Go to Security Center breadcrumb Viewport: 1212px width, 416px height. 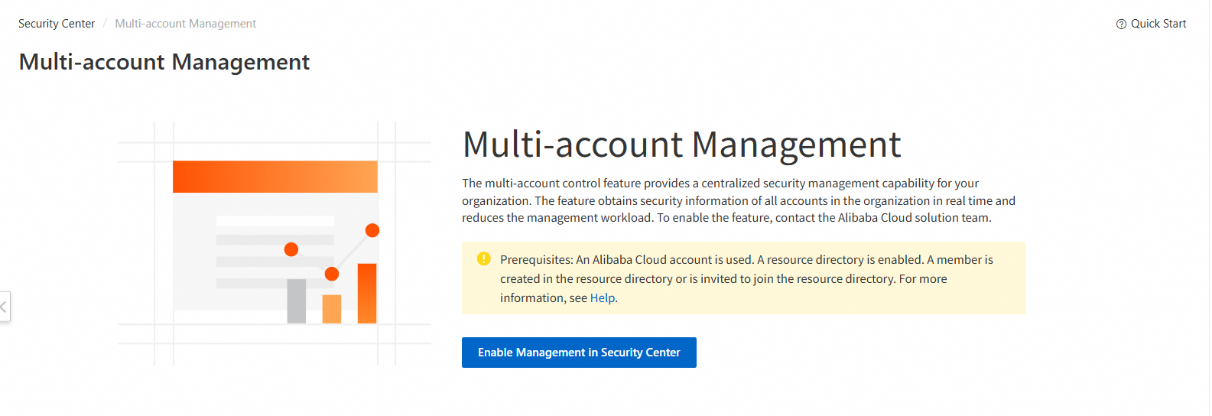point(57,24)
